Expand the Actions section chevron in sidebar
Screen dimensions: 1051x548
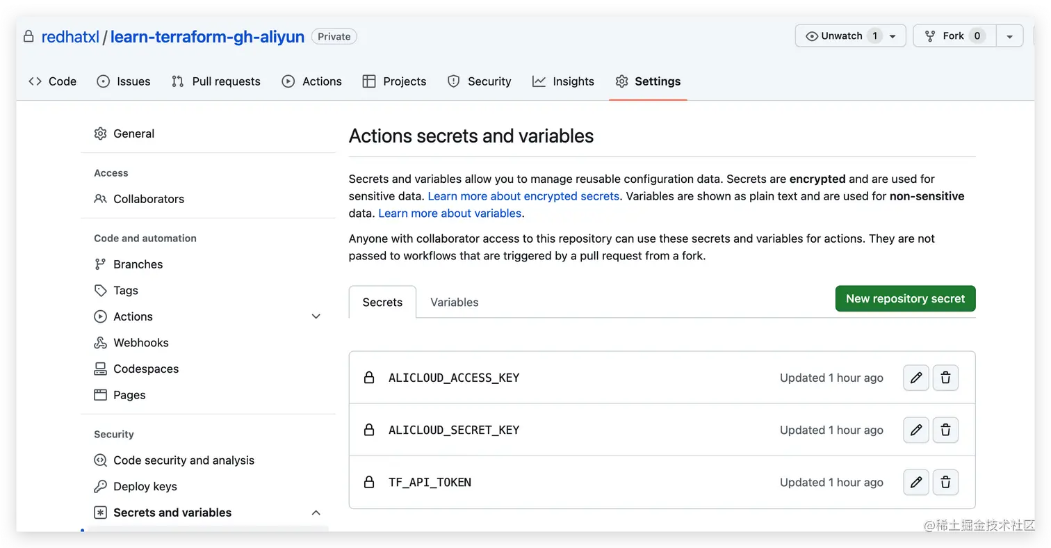pyautogui.click(x=316, y=316)
